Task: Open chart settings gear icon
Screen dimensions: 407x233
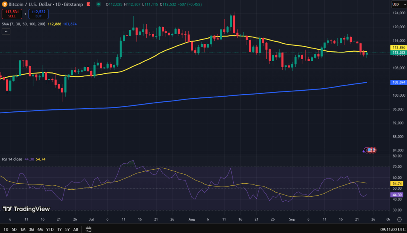Action: [x=399, y=219]
